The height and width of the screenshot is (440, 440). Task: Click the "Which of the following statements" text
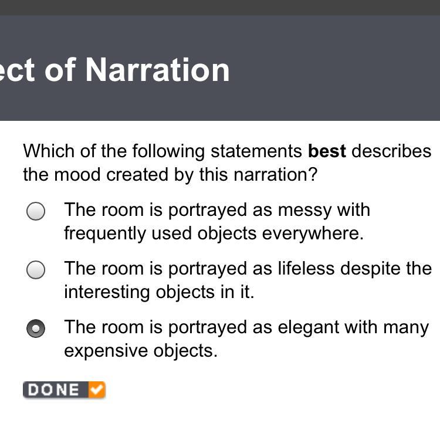coord(163,151)
